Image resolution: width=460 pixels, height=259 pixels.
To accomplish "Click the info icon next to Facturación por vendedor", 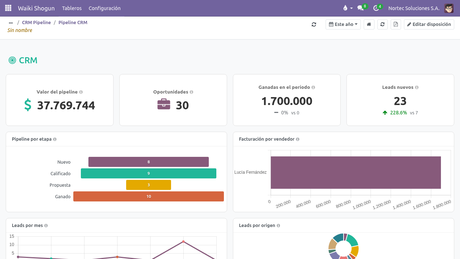I will (298, 139).
